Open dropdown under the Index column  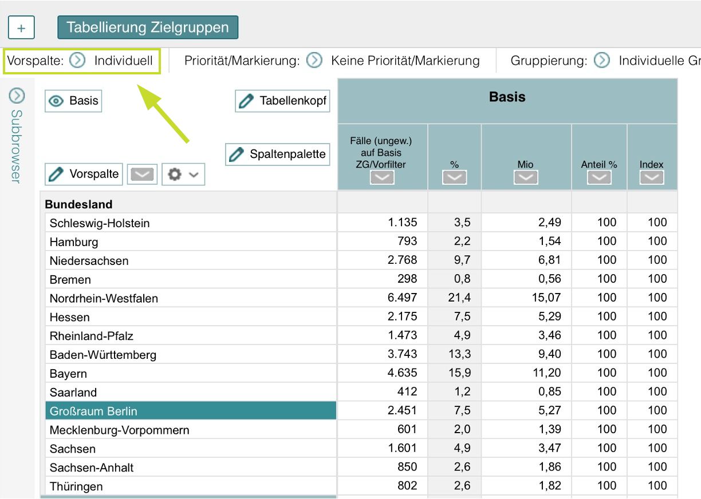pyautogui.click(x=652, y=178)
